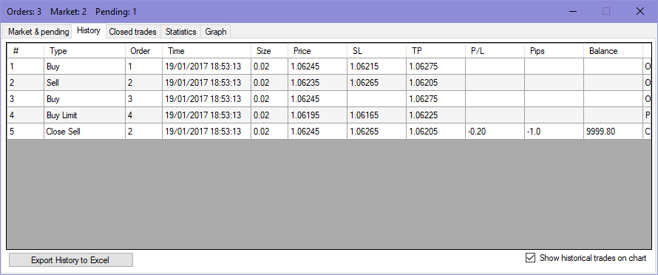The width and height of the screenshot is (658, 275).
Task: Click SL 1.06265 in Sell row 2
Action: (376, 83)
